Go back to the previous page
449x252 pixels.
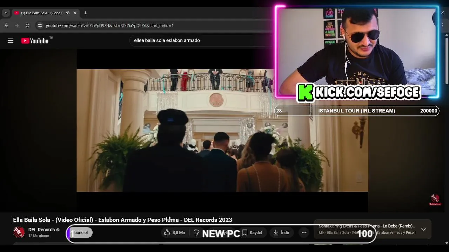click(x=6, y=26)
